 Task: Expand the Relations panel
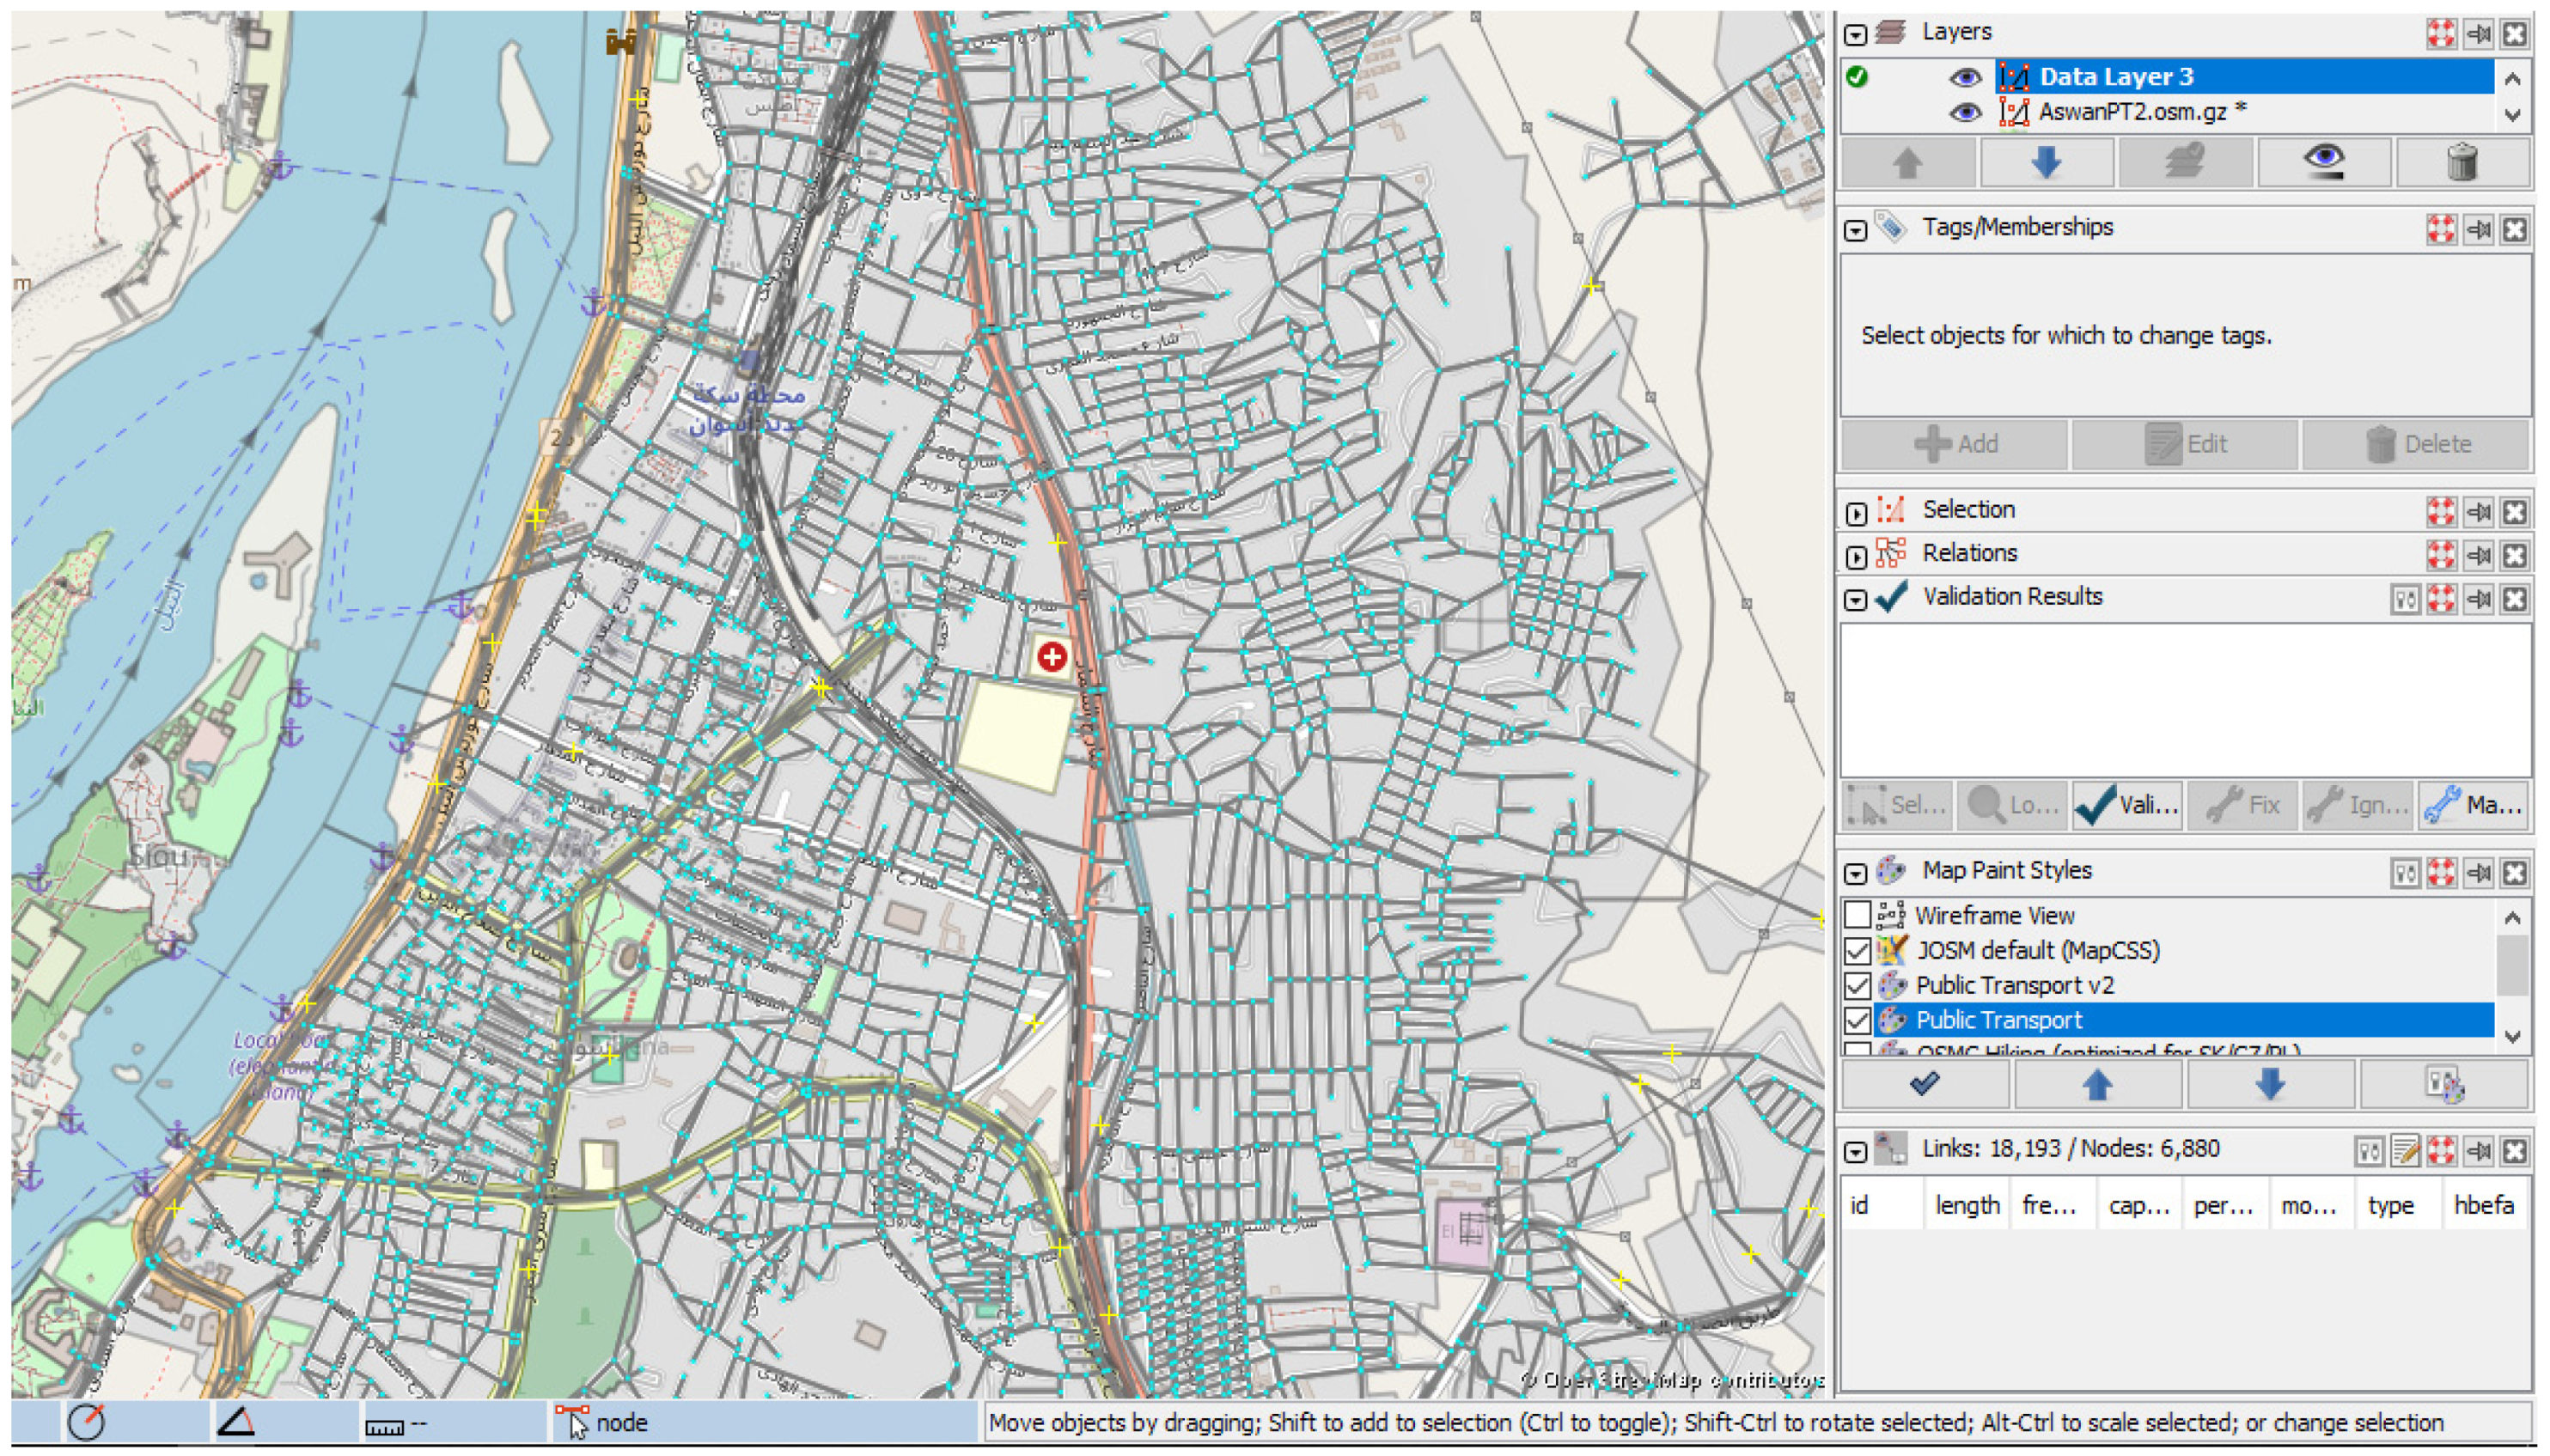[x=1856, y=556]
